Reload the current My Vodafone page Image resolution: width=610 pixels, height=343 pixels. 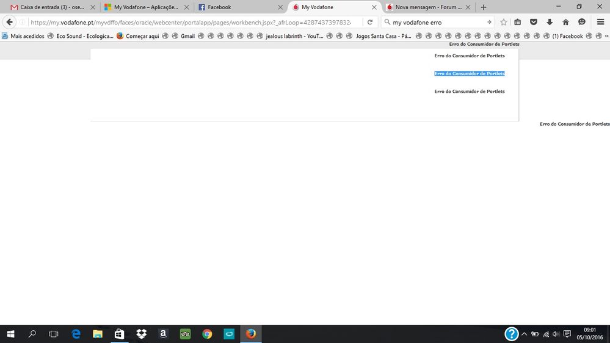coord(369,22)
